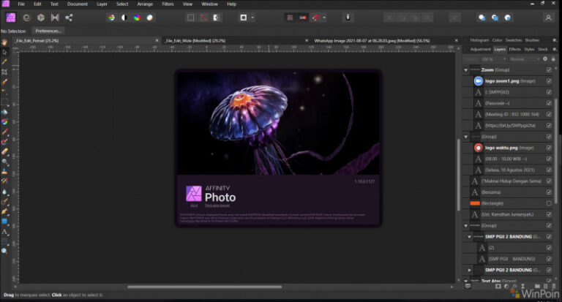Hide the Bersama text layer
562x302 pixels.
pos(549,192)
